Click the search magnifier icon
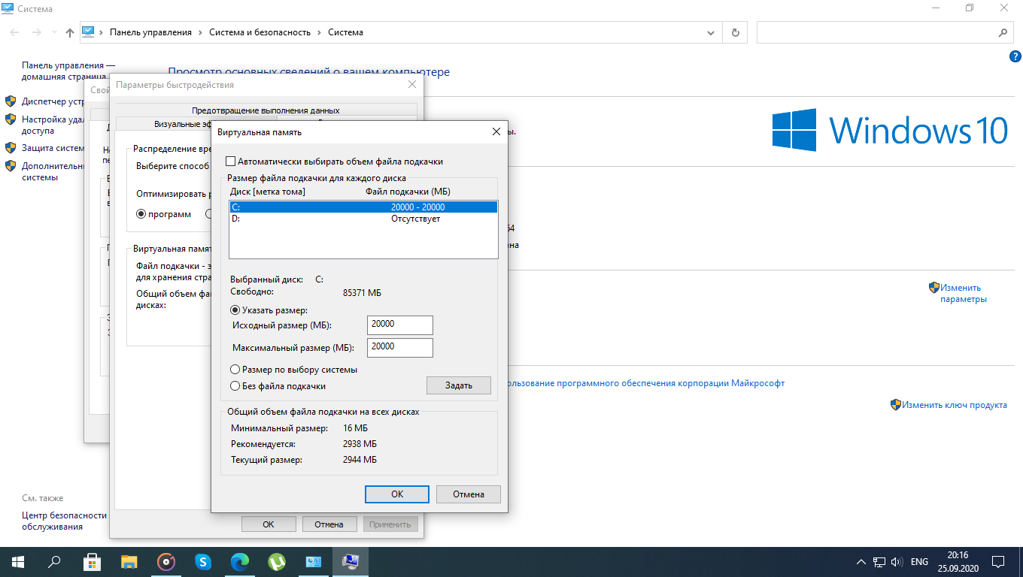 [1003, 33]
